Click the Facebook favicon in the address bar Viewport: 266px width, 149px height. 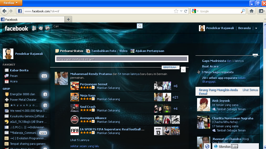[x=20, y=11]
